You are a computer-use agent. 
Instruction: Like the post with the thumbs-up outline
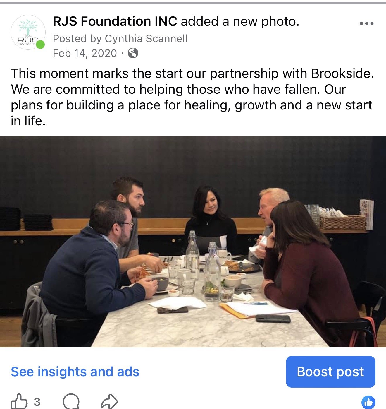(x=19, y=401)
